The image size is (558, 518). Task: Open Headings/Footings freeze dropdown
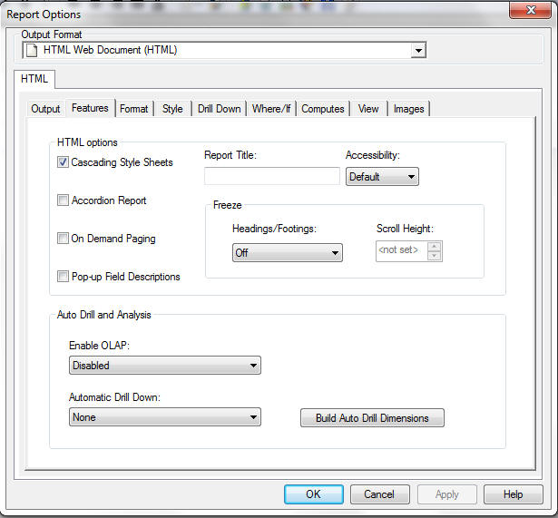287,253
